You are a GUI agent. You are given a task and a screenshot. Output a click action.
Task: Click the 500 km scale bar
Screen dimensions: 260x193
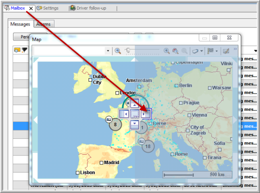[197, 175]
